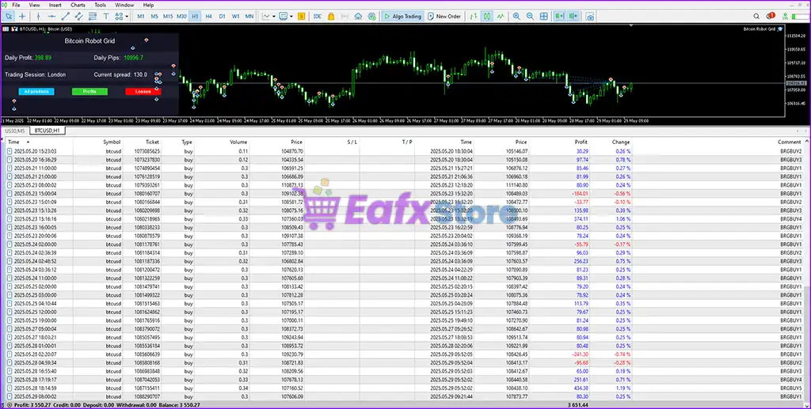Toggle Algo Trading

point(402,17)
